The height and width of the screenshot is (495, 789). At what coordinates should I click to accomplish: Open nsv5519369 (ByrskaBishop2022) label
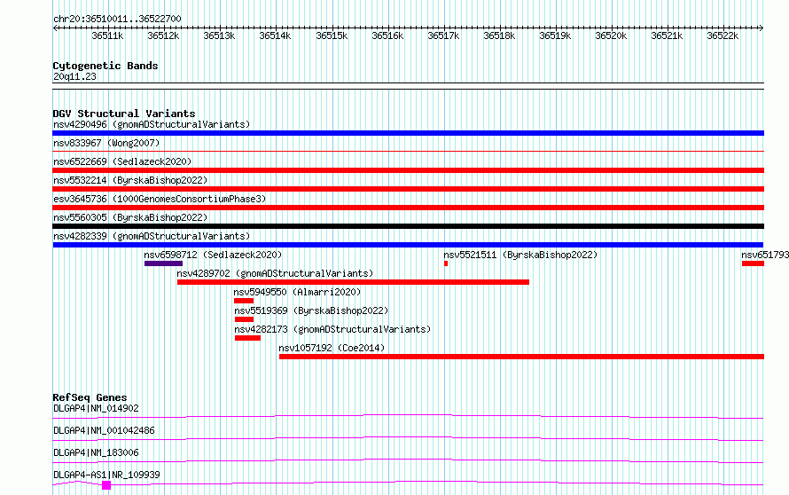(311, 310)
